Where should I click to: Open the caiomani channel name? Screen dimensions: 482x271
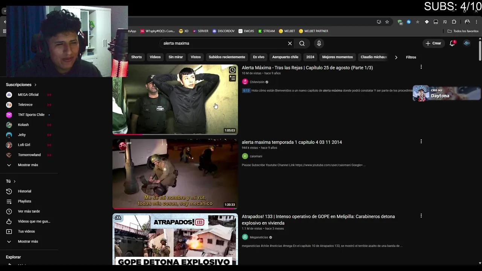pyautogui.click(x=256, y=156)
